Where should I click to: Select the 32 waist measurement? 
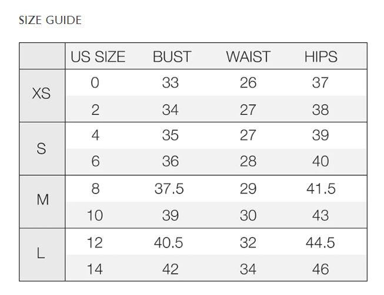coord(248,242)
